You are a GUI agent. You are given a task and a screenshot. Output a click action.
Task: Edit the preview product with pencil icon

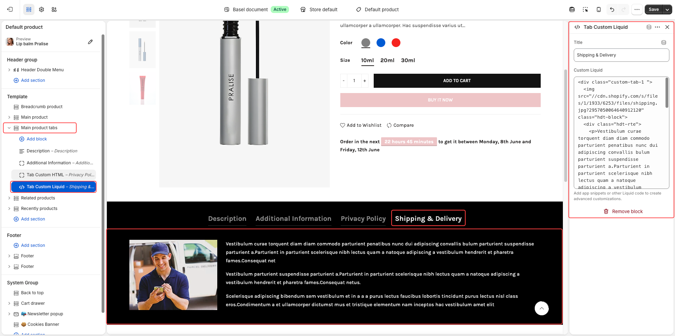coord(90,42)
